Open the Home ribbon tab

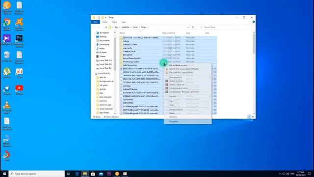click(105, 22)
